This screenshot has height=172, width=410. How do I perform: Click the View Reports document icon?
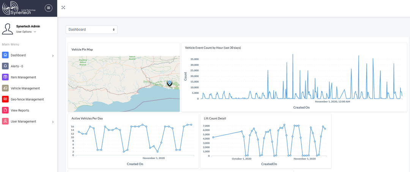5,110
